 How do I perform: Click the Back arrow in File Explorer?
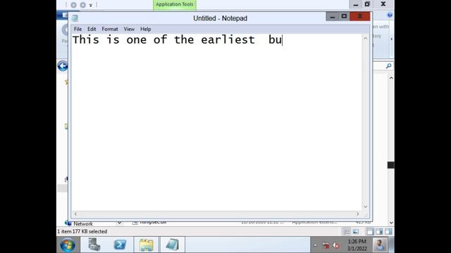[x=63, y=66]
